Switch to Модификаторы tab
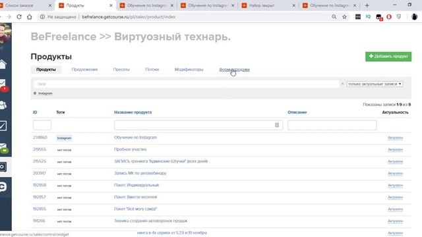 click(189, 69)
